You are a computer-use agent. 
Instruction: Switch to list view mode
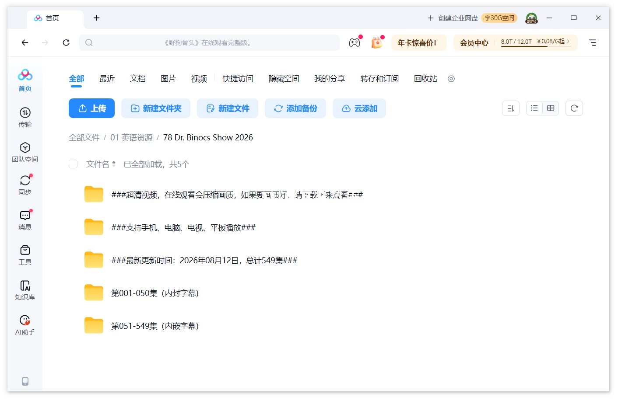[x=534, y=108]
